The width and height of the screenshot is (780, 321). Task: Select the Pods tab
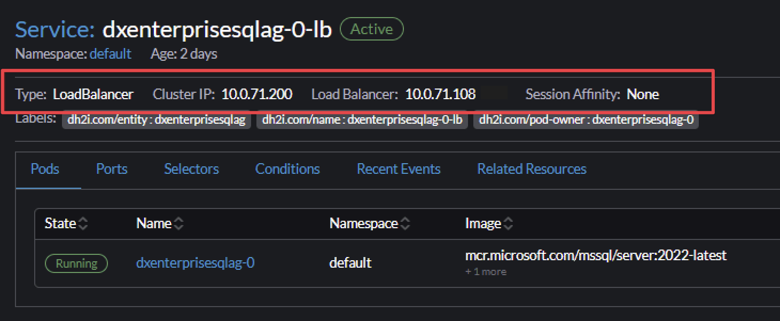45,169
